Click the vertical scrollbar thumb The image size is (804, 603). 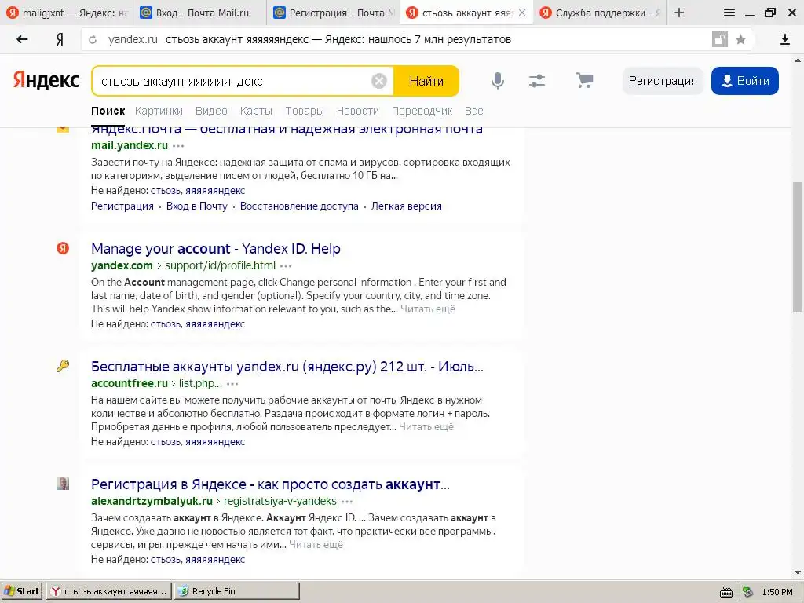click(798, 246)
